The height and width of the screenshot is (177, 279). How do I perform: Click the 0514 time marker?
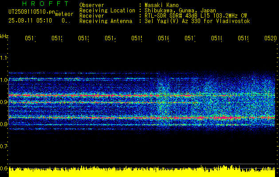[x=110, y=38]
